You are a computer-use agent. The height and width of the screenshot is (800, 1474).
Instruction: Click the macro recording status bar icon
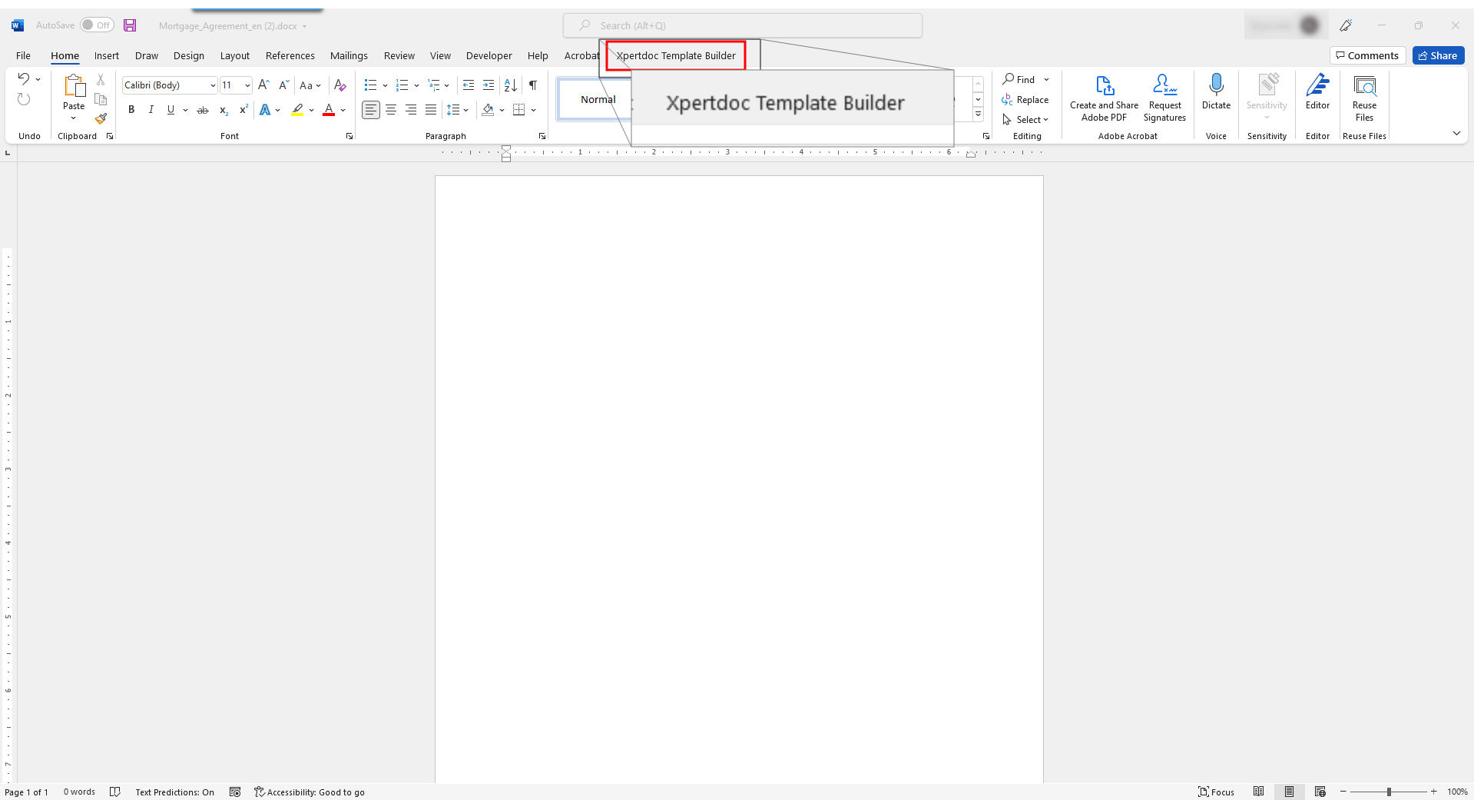[235, 792]
